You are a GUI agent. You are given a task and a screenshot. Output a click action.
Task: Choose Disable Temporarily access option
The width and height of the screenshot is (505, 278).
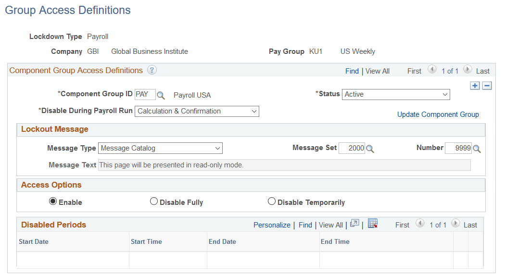coord(272,201)
